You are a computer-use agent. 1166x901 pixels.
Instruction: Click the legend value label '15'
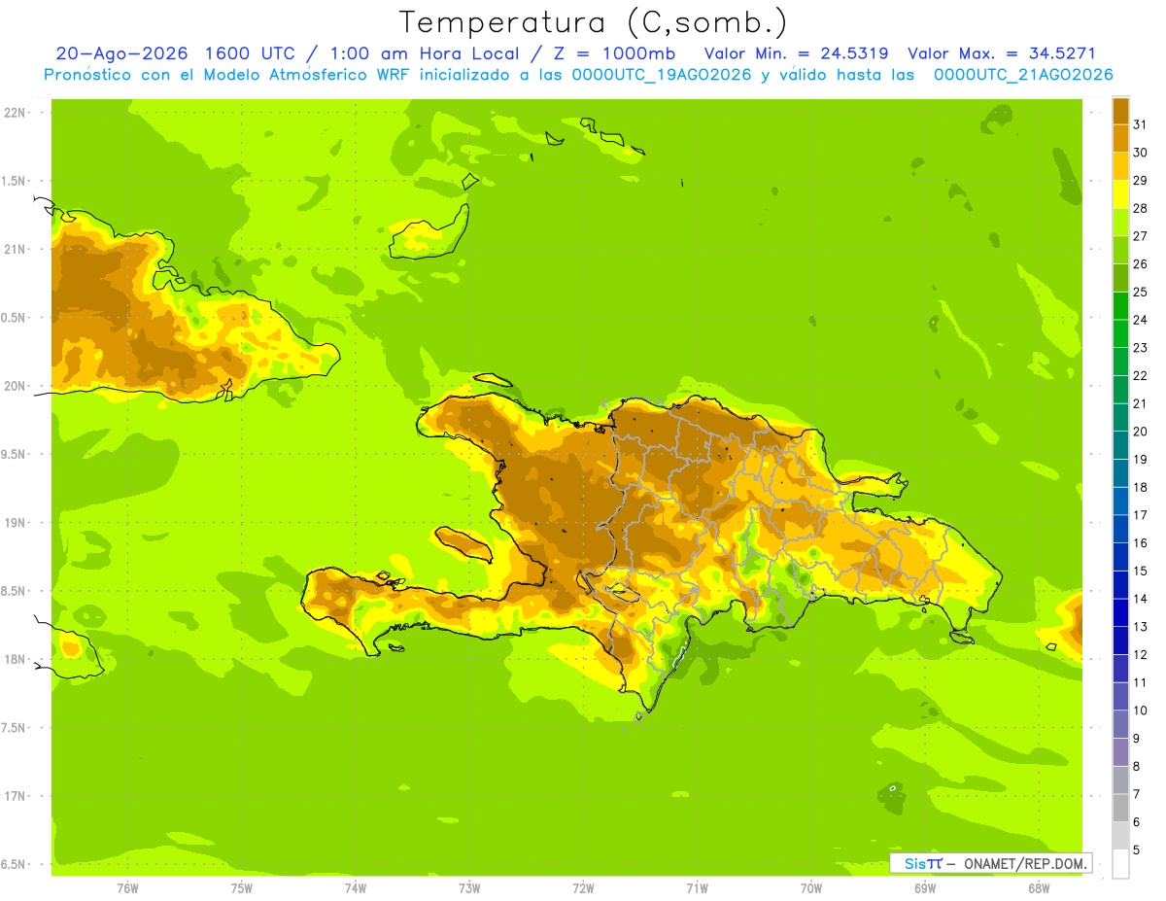[x=1141, y=571]
